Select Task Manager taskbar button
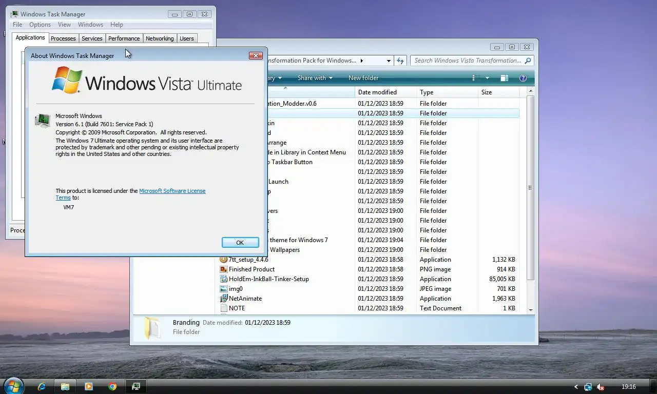Viewport: 657px width, 394px height. click(136, 386)
